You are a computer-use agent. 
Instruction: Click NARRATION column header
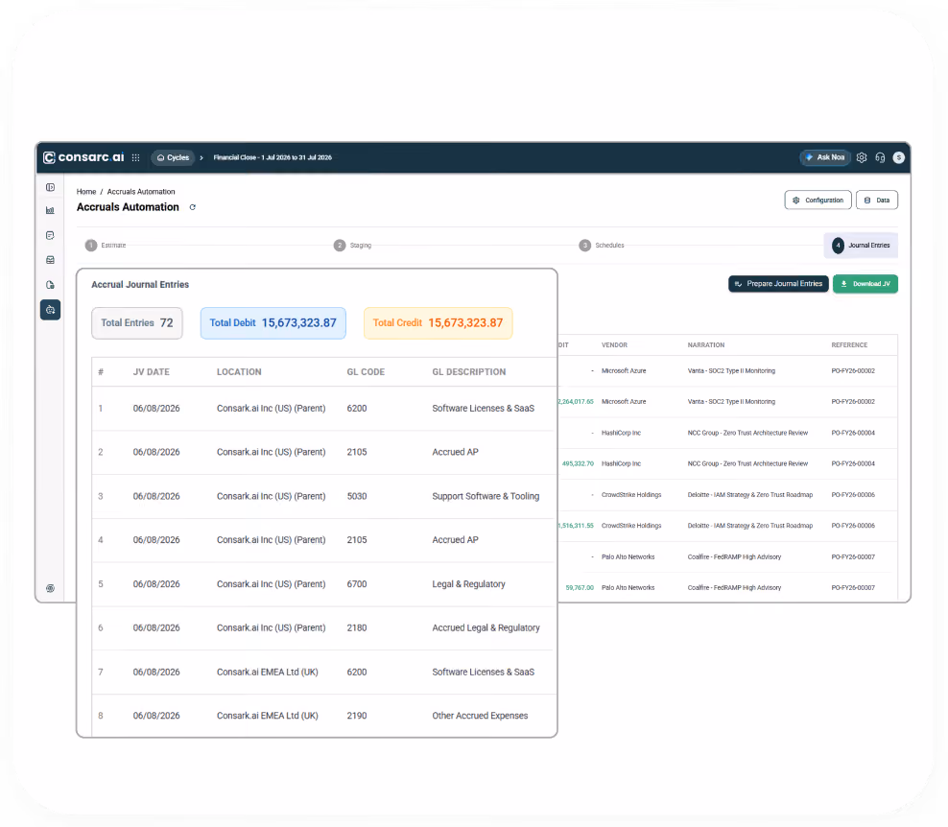(706, 345)
